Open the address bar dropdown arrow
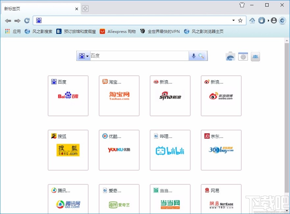 click(233, 20)
